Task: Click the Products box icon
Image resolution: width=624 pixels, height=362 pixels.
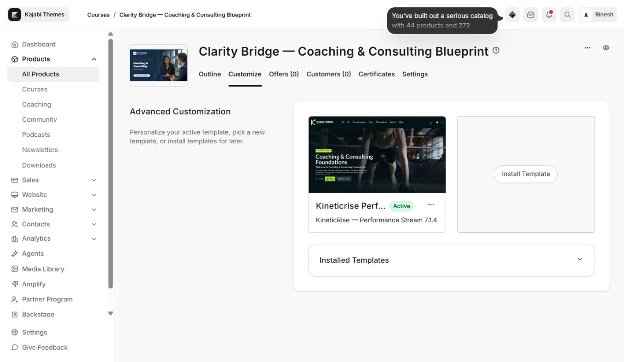Action: click(15, 59)
